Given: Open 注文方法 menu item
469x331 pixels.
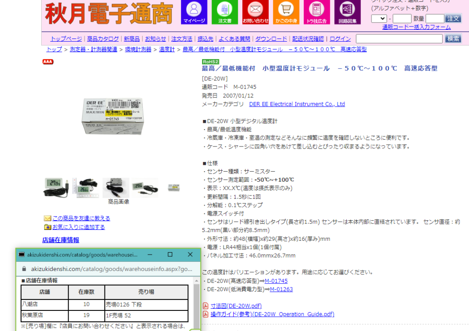Looking at the screenshot, I should pos(181,39).
